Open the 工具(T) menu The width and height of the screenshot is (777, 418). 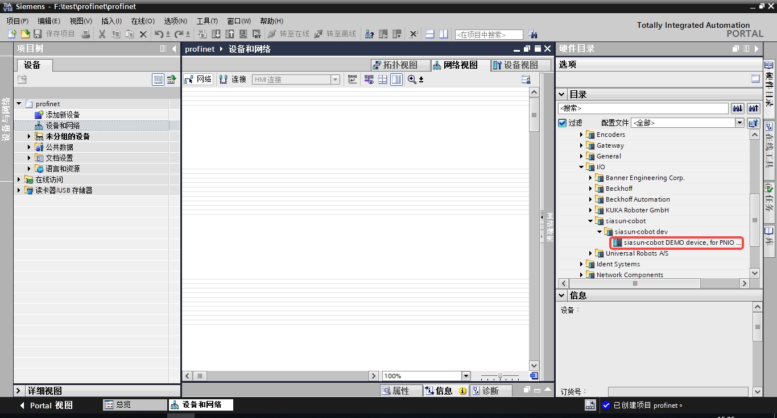coord(207,21)
